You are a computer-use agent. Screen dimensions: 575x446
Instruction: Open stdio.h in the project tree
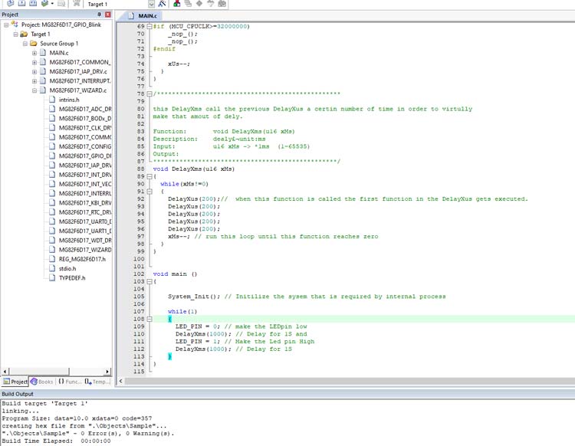tap(68, 268)
